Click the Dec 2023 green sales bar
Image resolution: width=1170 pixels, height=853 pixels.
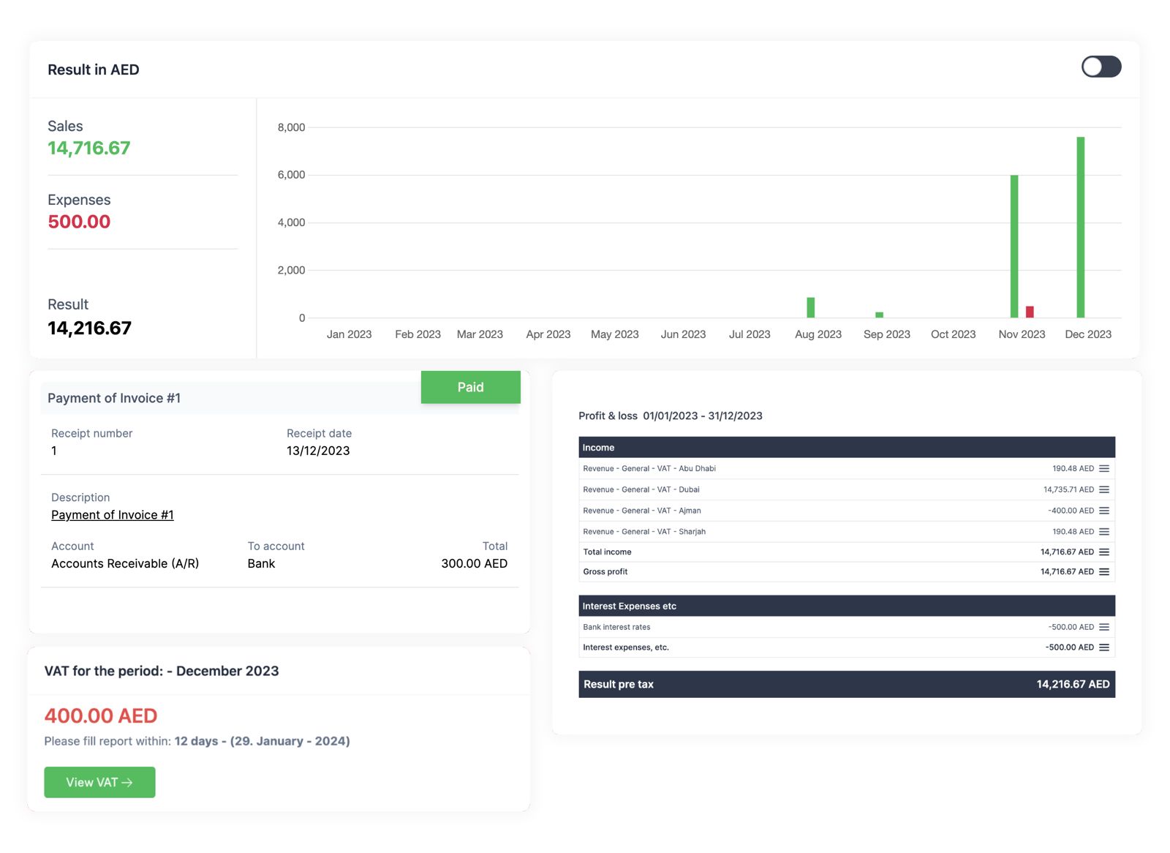(1080, 227)
